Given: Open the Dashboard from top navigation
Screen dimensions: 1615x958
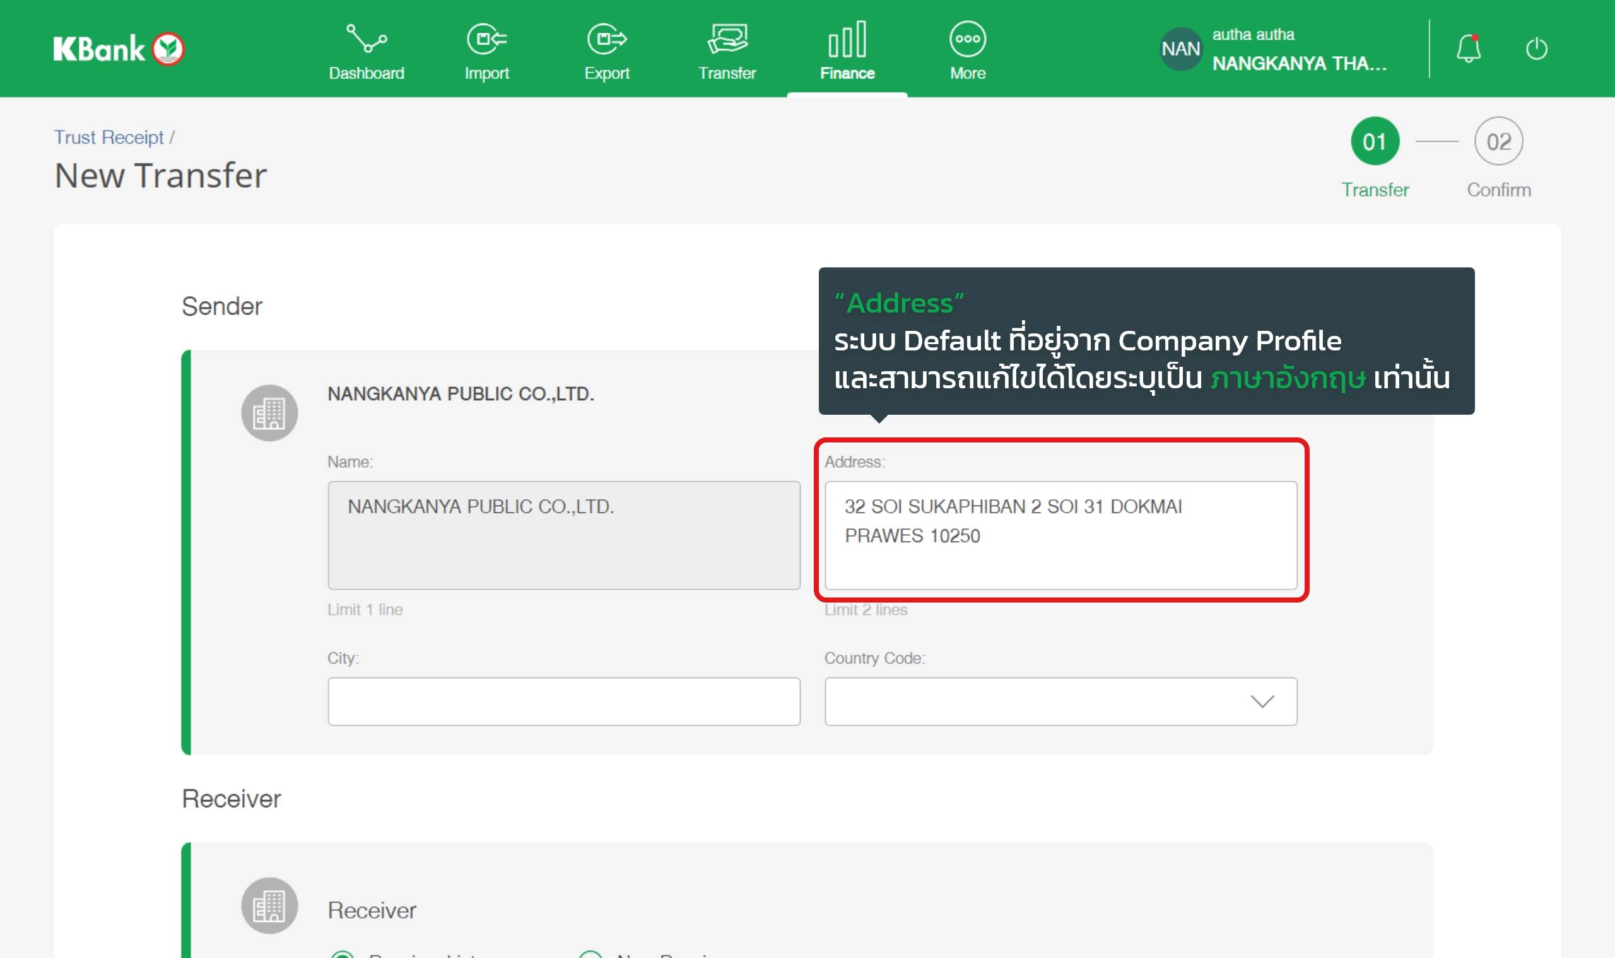Looking at the screenshot, I should click(367, 50).
